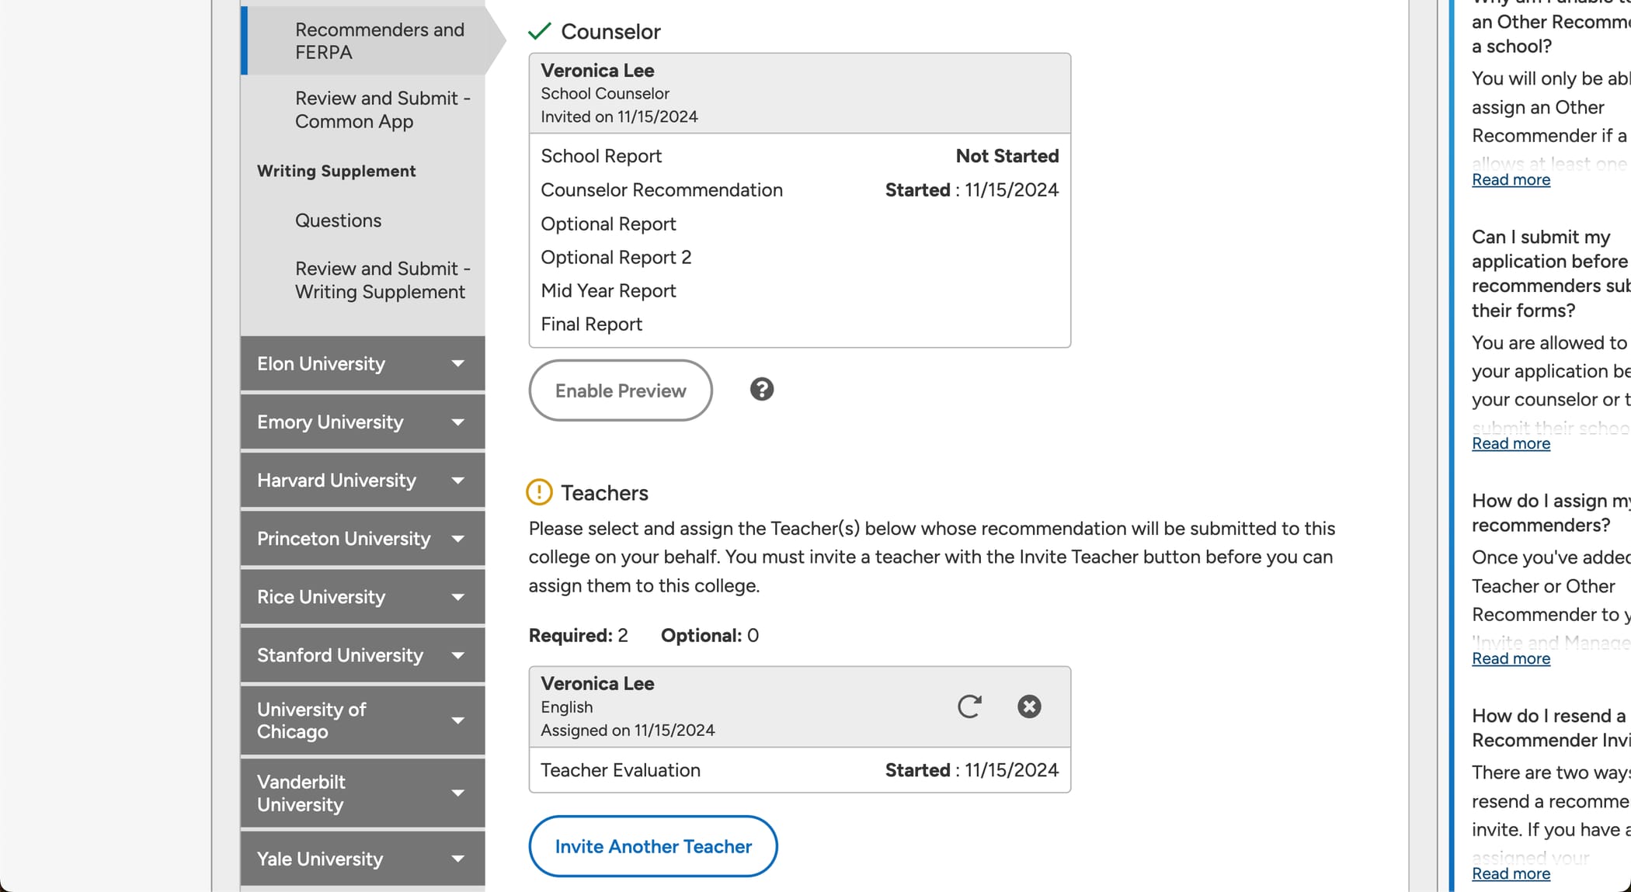Screen dimensions: 1631x892
Task: Click the Counselor Recommendation row
Action: click(x=799, y=190)
